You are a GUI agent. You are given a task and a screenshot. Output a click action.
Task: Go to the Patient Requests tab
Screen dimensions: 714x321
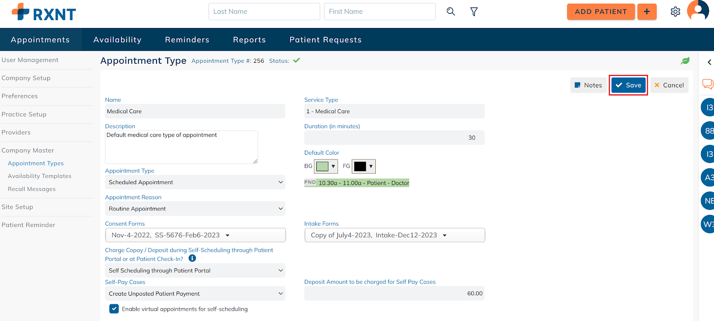pos(325,40)
